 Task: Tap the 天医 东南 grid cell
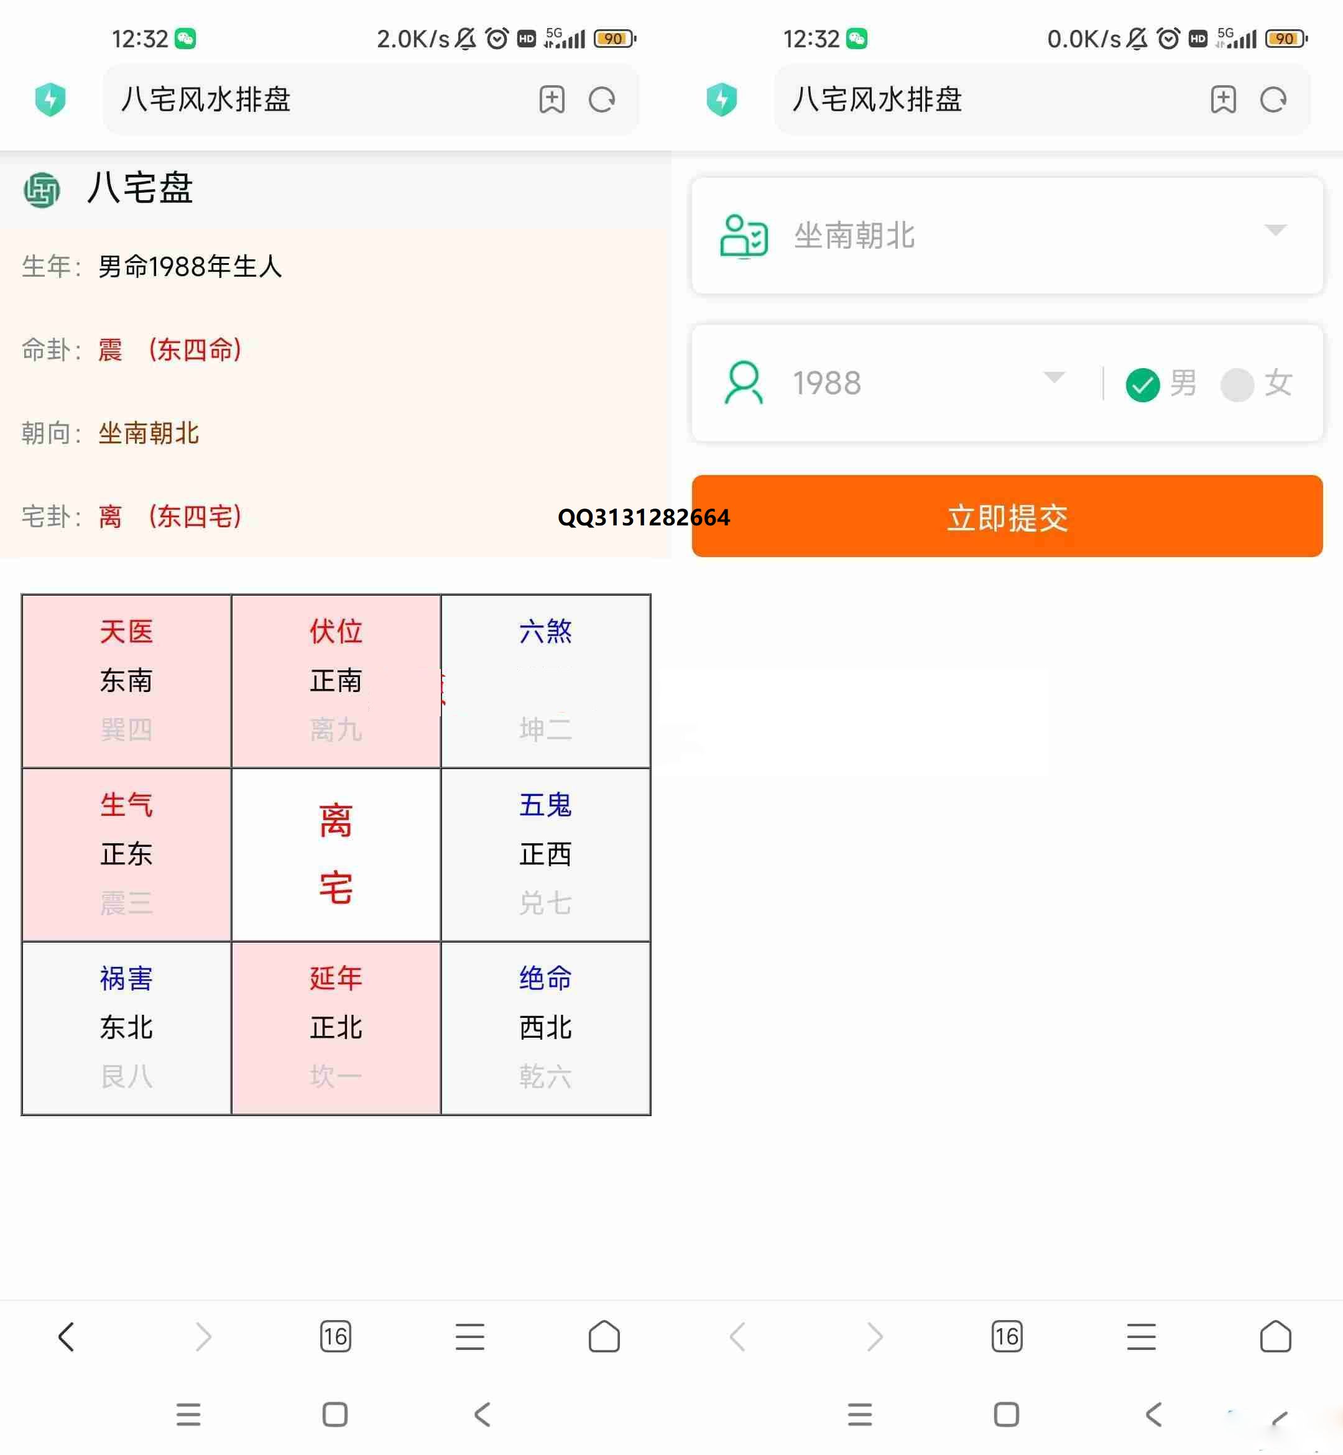(126, 681)
